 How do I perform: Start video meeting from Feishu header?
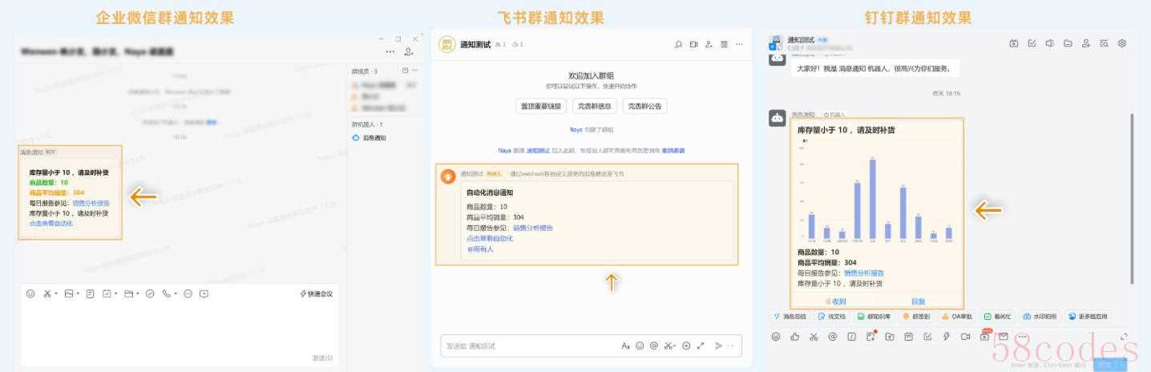point(694,44)
